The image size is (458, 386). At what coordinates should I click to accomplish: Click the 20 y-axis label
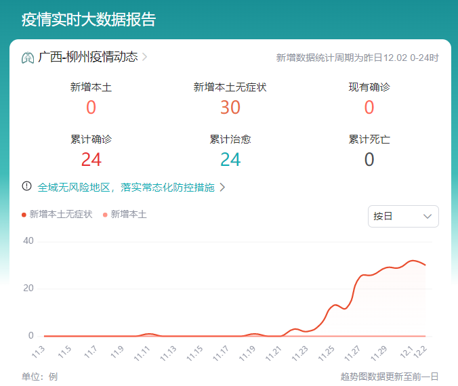[28, 288]
